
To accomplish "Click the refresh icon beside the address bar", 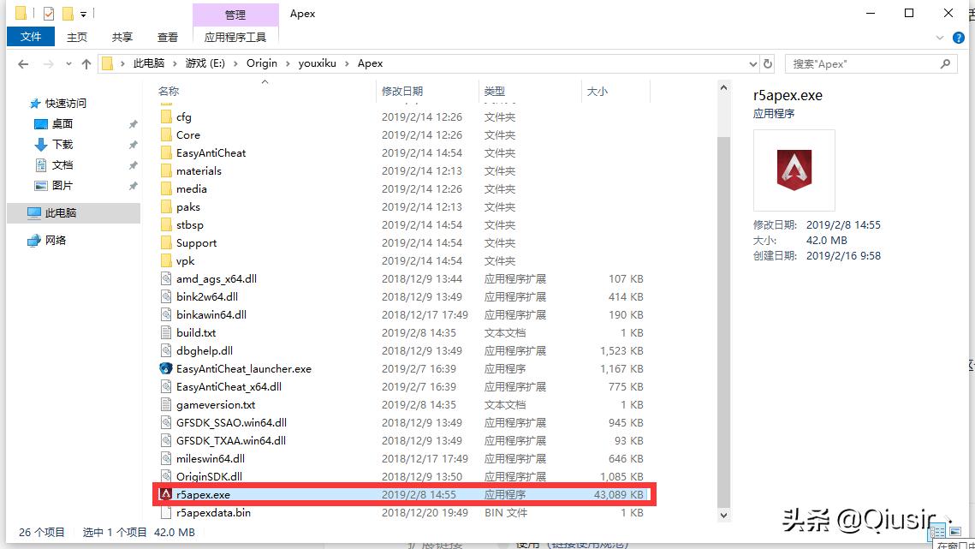I will click(766, 63).
